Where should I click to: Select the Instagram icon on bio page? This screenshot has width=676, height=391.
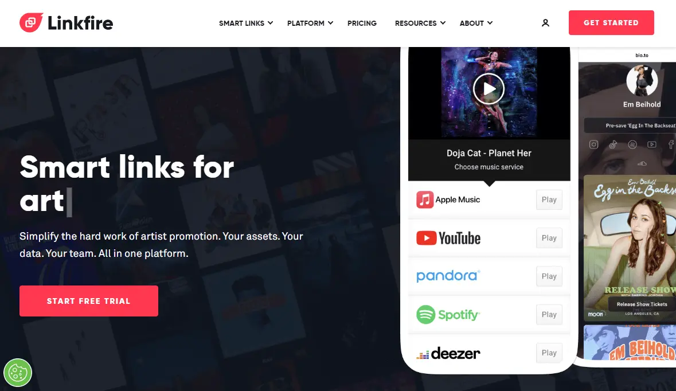click(593, 144)
